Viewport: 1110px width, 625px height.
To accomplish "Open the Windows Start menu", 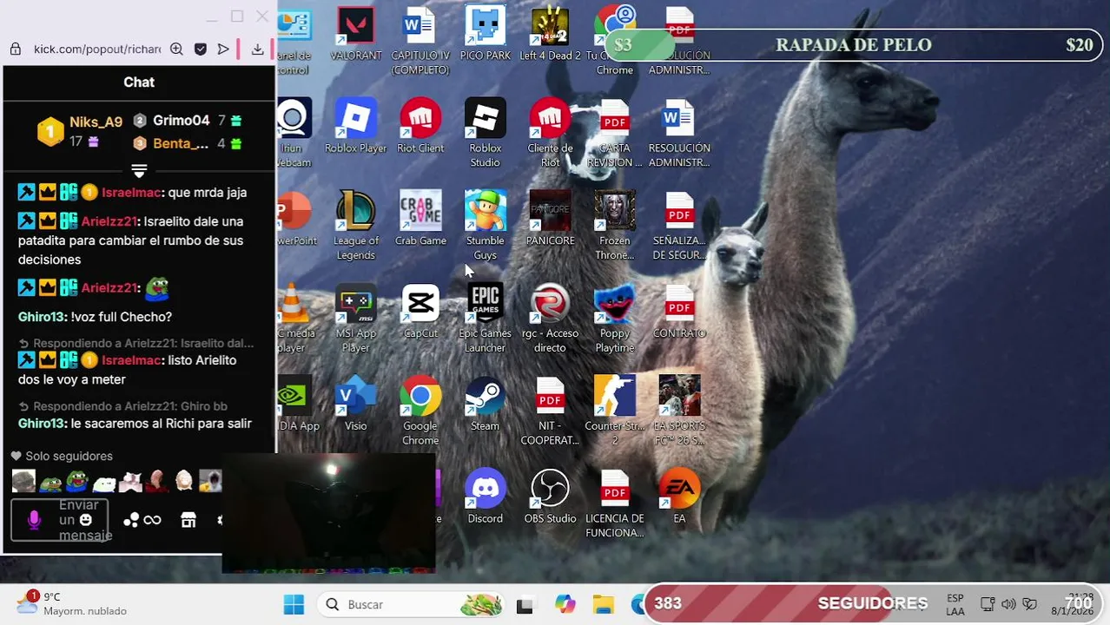I will coord(294,604).
